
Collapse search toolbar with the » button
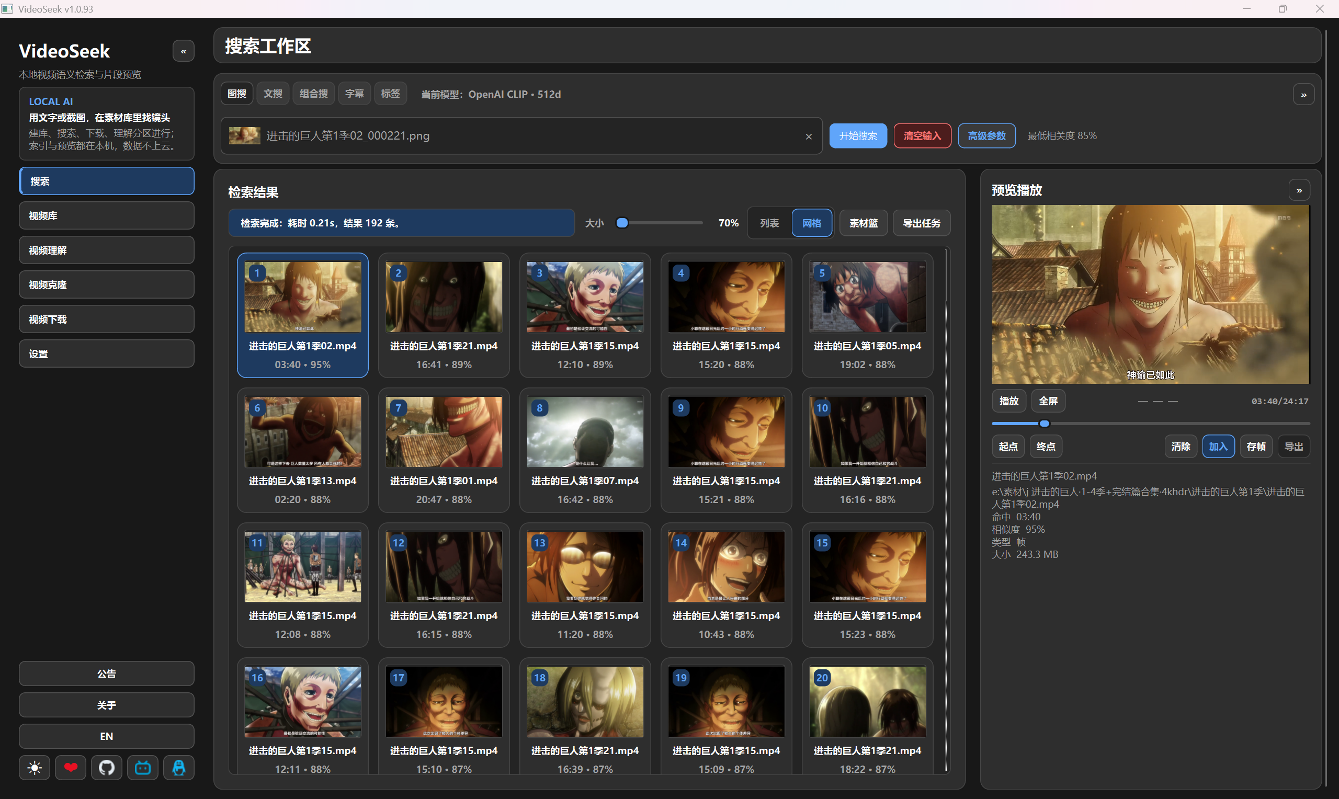(1303, 95)
